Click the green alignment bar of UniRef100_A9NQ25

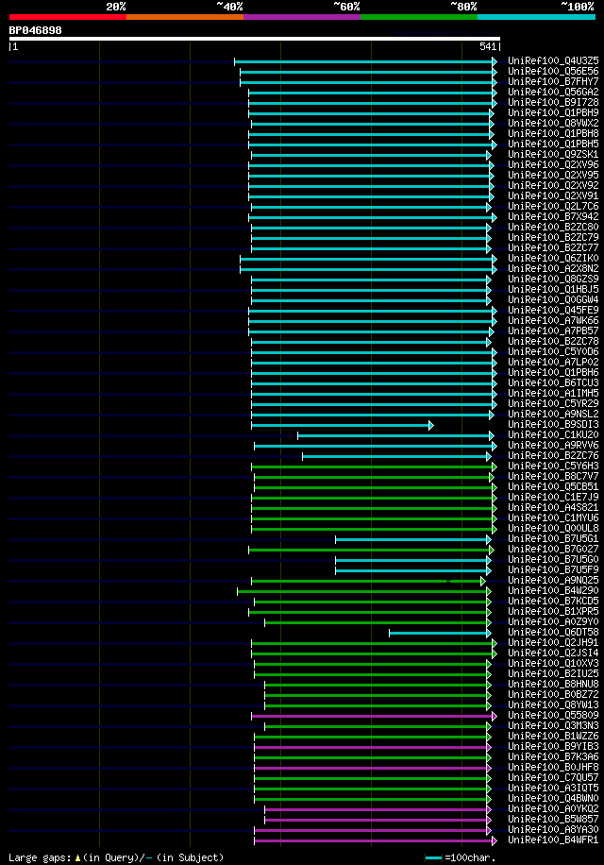click(368, 581)
